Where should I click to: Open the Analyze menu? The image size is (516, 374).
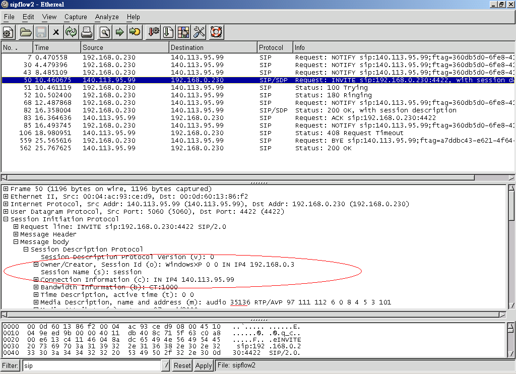click(107, 17)
